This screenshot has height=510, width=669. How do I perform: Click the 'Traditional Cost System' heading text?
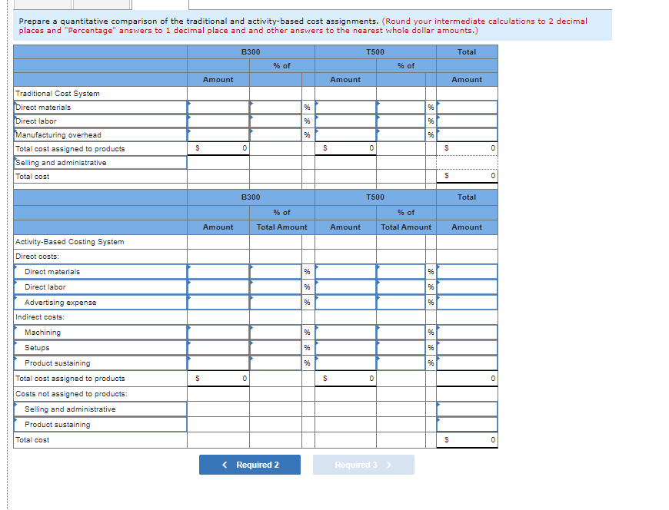[x=58, y=93]
